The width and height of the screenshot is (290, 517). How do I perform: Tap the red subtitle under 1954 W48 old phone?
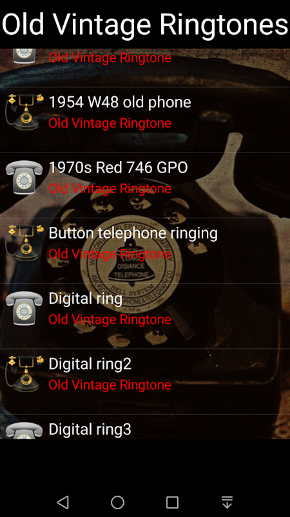click(110, 123)
